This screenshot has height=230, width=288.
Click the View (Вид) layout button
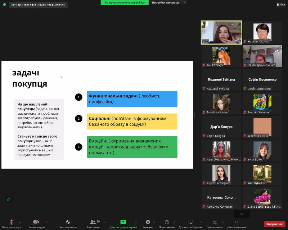pyautogui.click(x=281, y=4)
